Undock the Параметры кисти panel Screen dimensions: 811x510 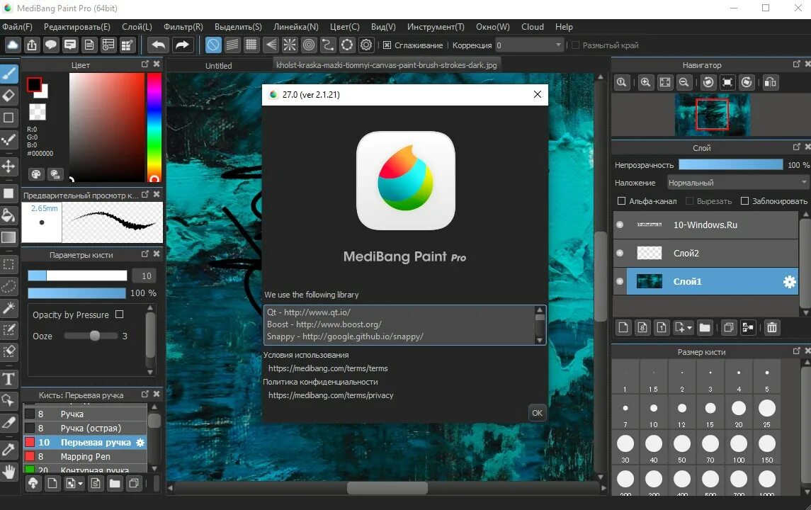pyautogui.click(x=144, y=254)
